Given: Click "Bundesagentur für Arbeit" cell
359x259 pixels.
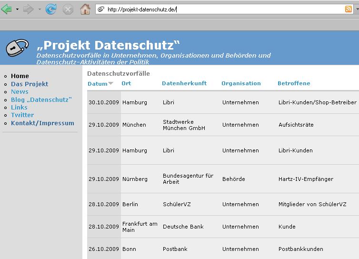Looking at the screenshot, I should click(188, 179).
